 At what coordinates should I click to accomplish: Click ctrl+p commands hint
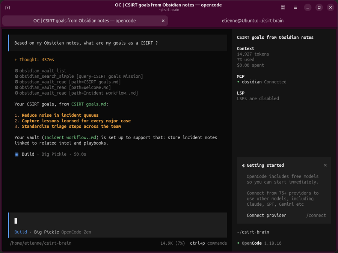point(208,243)
